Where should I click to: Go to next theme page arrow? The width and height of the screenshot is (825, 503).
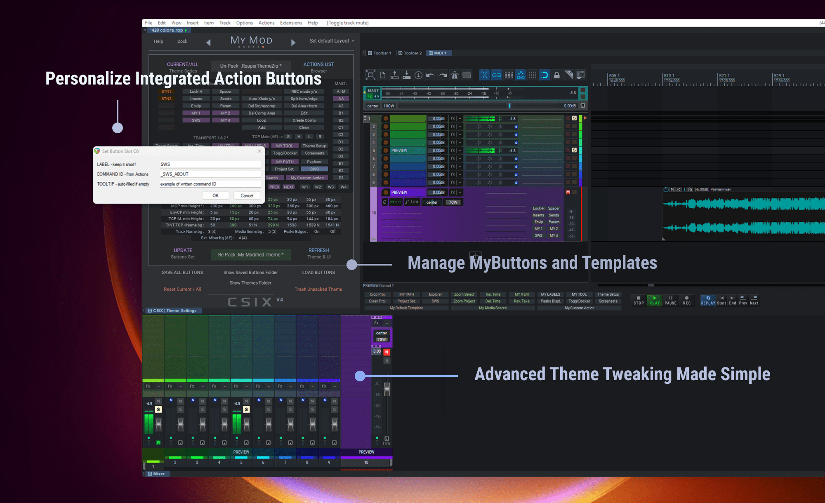(x=293, y=42)
